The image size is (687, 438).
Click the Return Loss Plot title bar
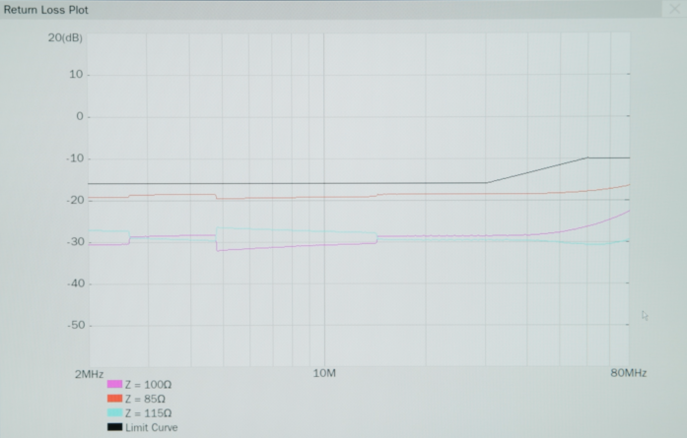click(296, 8)
